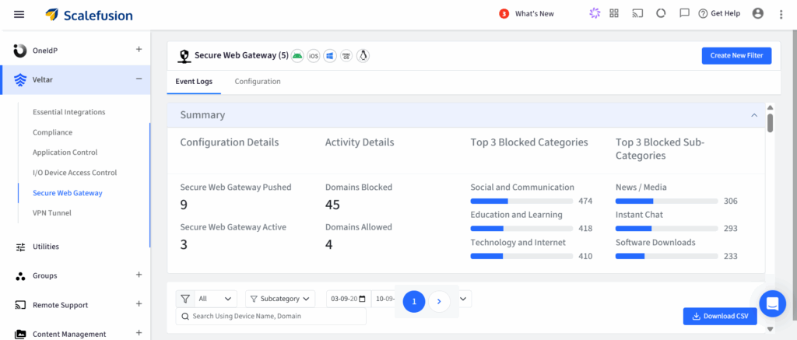Viewport: 797px width, 340px height.
Task: Open the hamburger navigation menu
Action: click(x=19, y=14)
